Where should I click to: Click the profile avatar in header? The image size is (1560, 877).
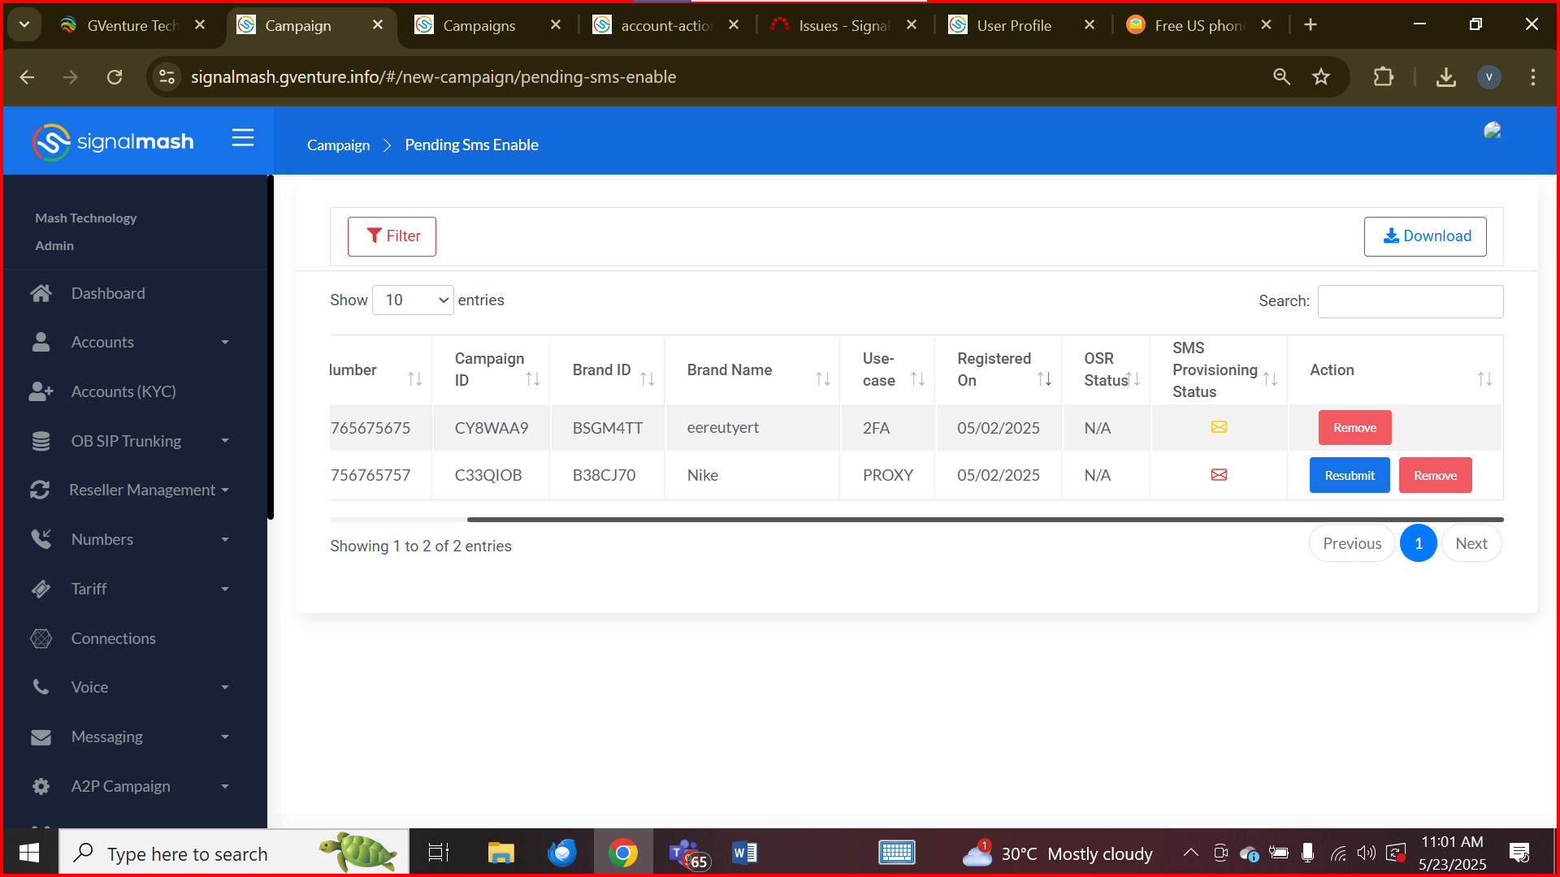click(x=1492, y=131)
